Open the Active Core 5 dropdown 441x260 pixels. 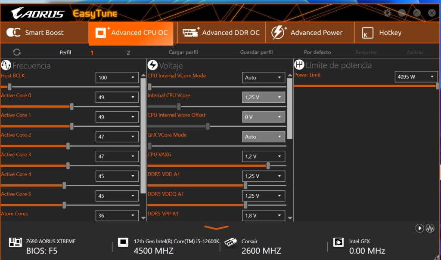[x=117, y=196]
